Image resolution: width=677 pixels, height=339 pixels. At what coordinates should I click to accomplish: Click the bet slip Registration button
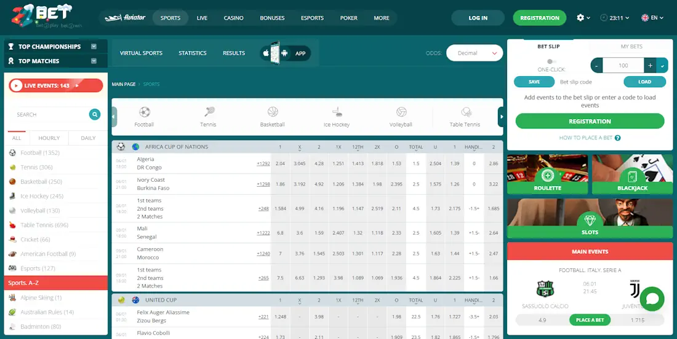(590, 121)
